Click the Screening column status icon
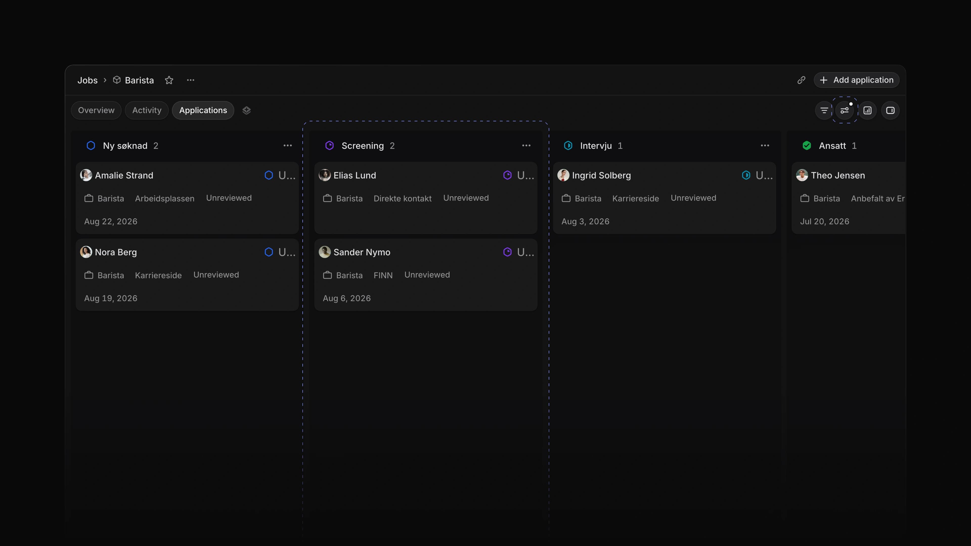This screenshot has height=546, width=971. [x=329, y=145]
